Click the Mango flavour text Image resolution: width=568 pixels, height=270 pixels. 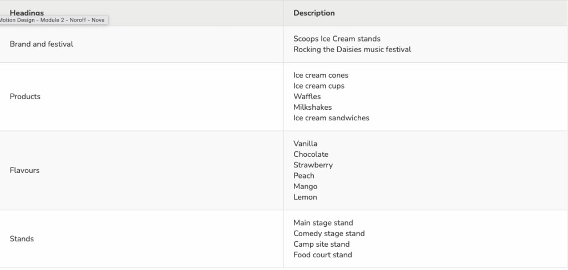click(306, 186)
